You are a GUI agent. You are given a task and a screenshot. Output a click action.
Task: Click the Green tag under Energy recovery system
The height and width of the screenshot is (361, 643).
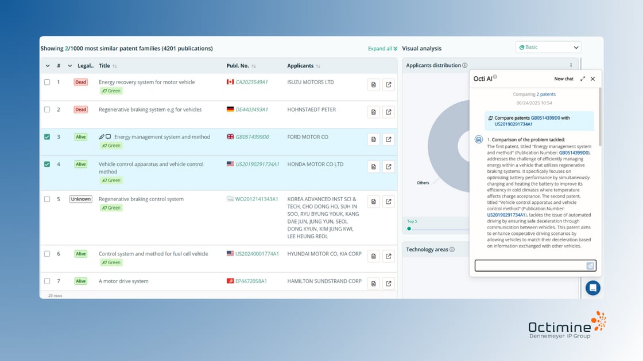tap(111, 91)
